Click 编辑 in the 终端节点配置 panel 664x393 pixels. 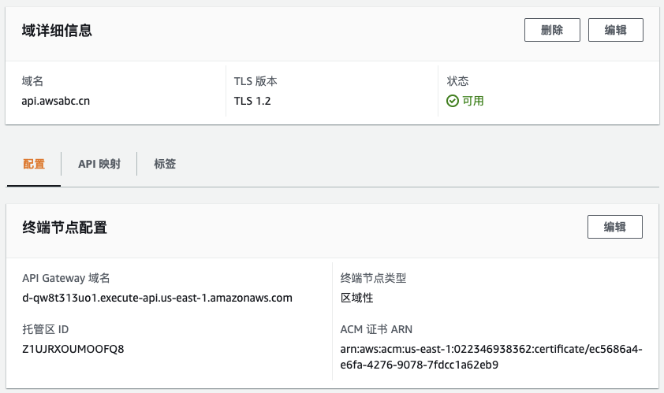(x=614, y=227)
